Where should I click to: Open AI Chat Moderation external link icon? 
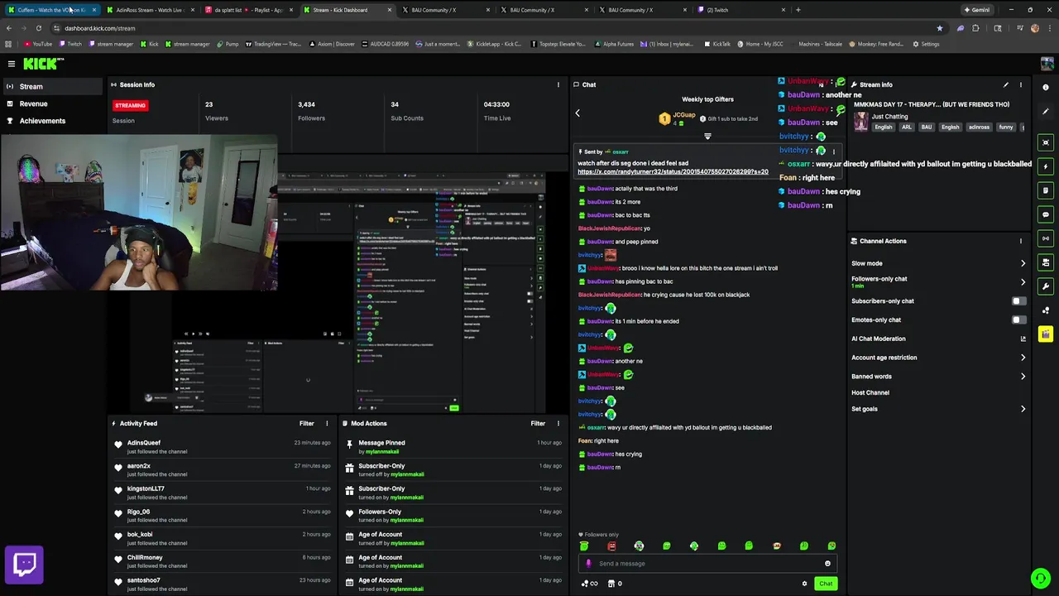point(1023,339)
